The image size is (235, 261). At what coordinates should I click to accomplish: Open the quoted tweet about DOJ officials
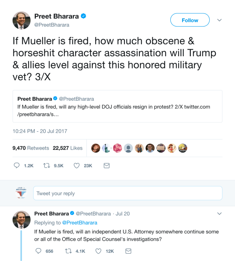tap(119, 106)
